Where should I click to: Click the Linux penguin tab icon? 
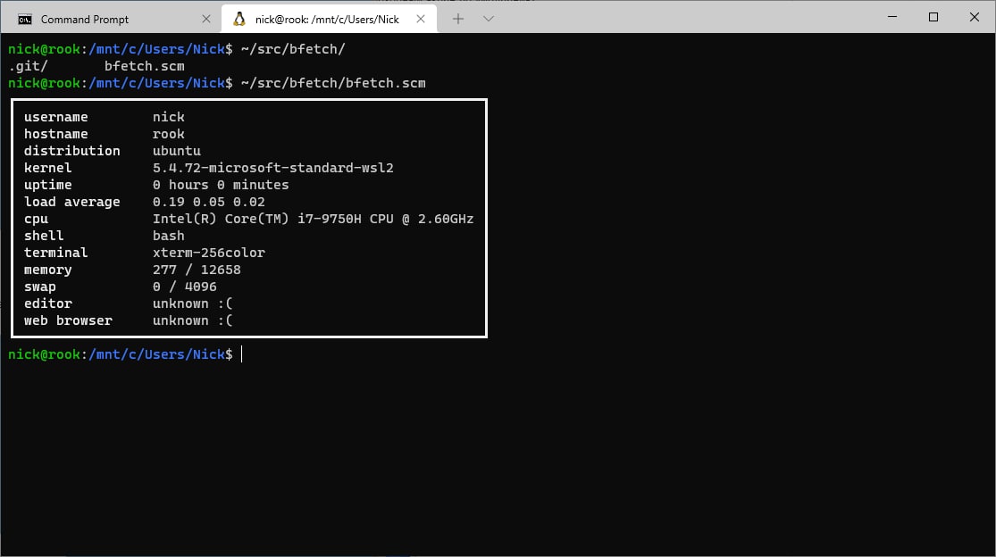239,19
